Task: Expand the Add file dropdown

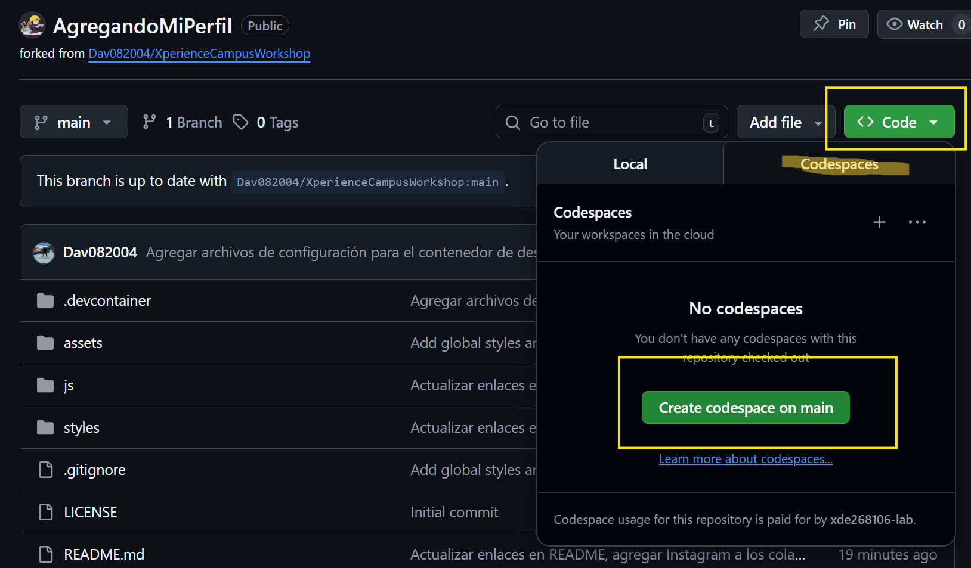Action: (x=785, y=122)
